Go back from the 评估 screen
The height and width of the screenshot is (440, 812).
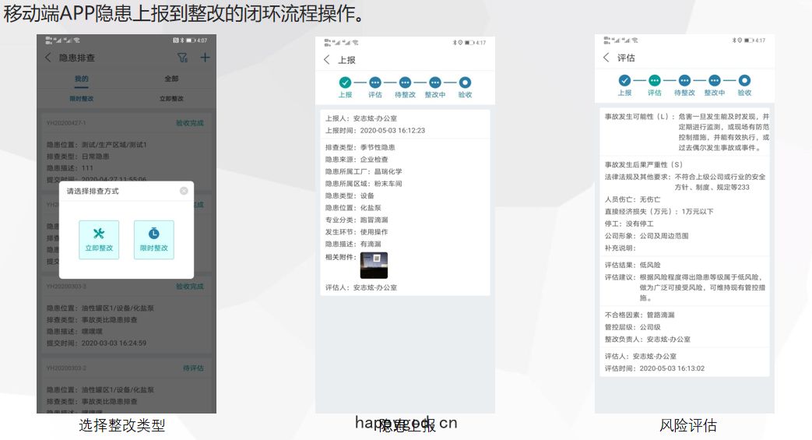point(606,58)
